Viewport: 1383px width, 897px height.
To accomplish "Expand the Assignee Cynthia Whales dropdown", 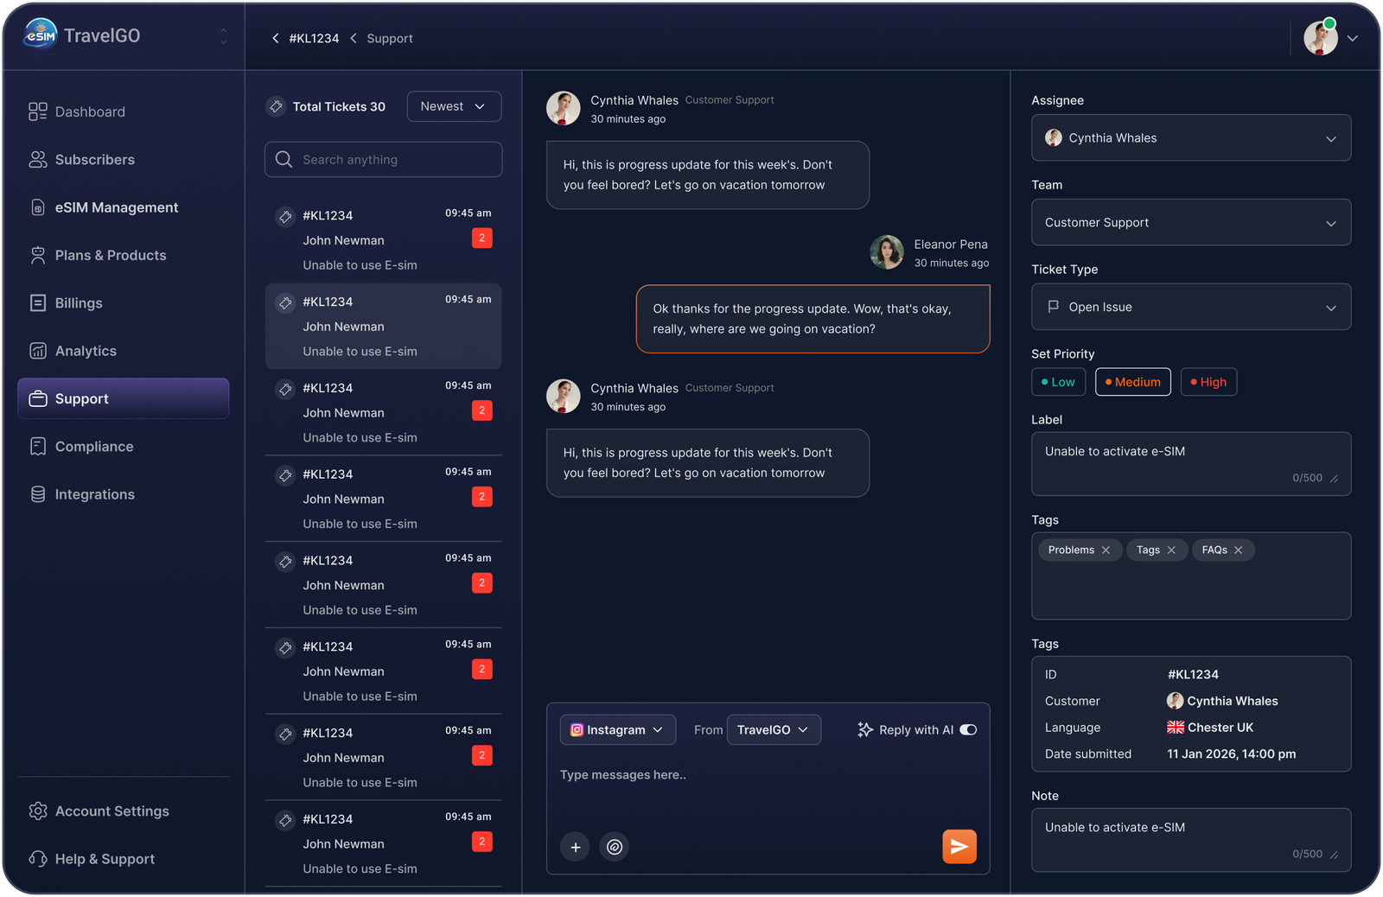I will pyautogui.click(x=1191, y=138).
